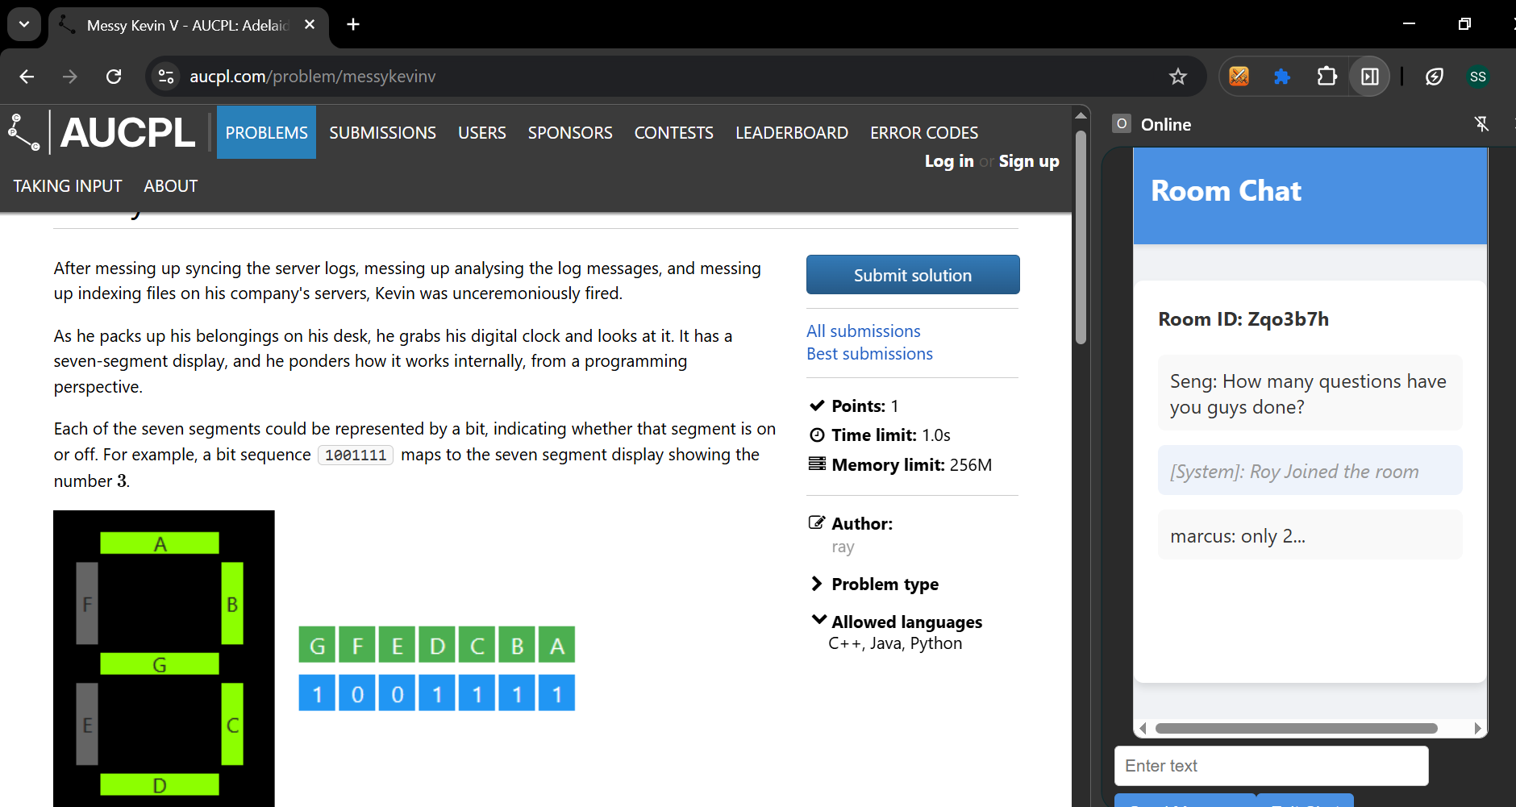Click the Online extension icon in side panel

coord(1122,124)
